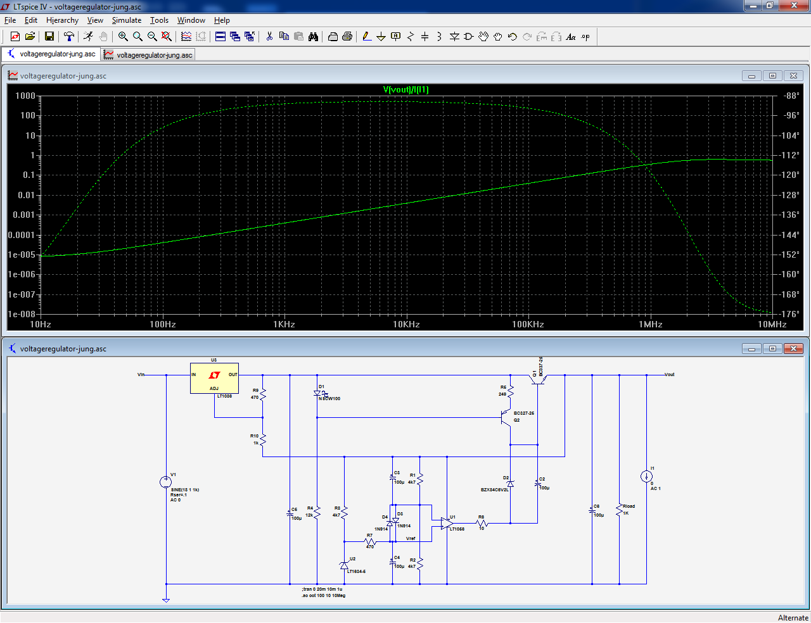Select the Place Text 'Aa' tool

[571, 37]
